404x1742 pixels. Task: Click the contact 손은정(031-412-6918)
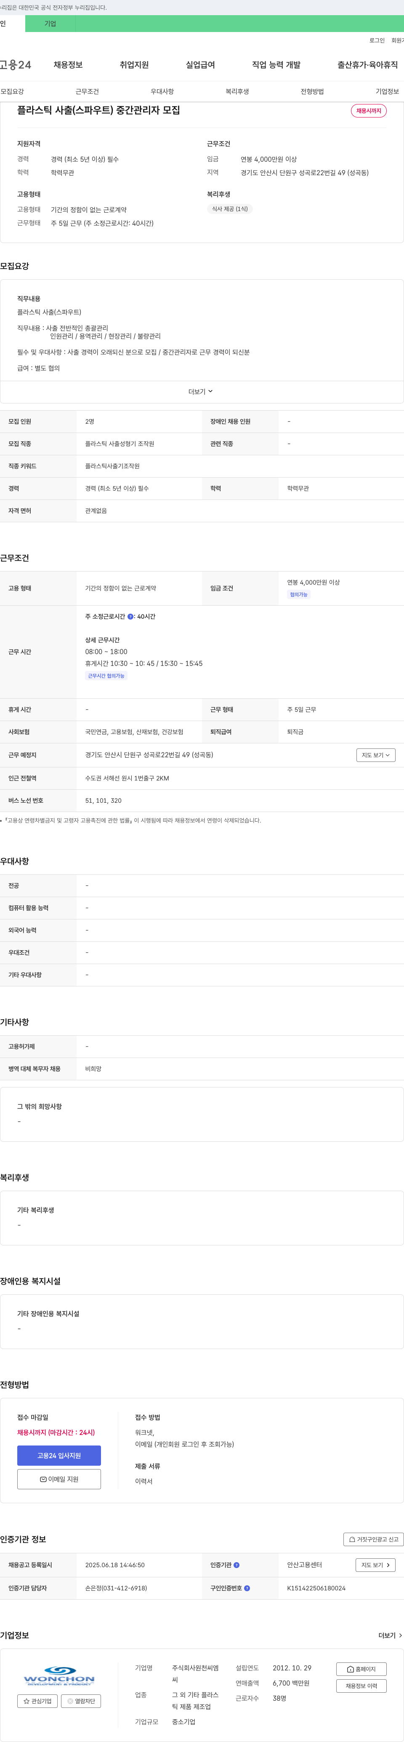(x=116, y=1588)
